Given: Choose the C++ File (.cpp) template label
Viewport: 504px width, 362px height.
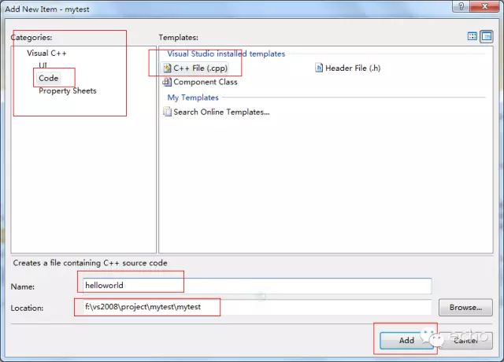Looking at the screenshot, I should (x=200, y=68).
